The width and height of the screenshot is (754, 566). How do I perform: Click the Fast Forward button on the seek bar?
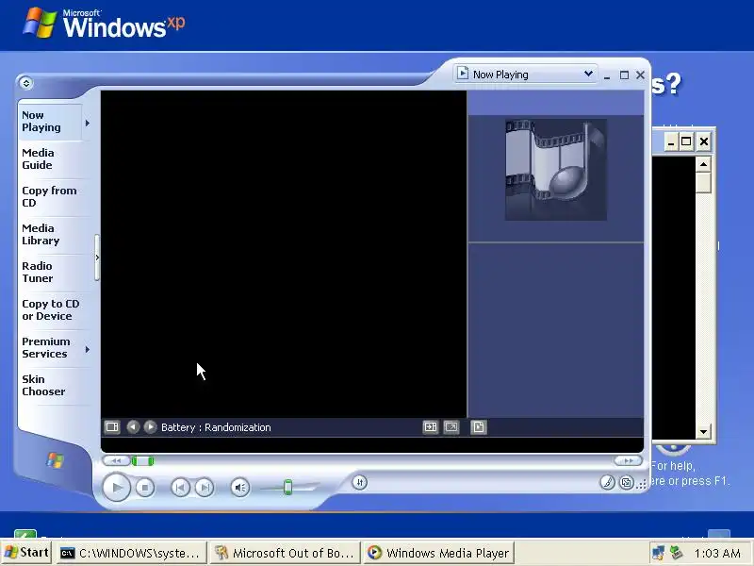[628, 460]
